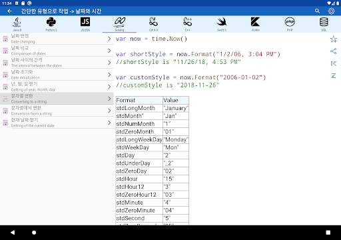
Task: Open settings with the gear icon
Action: point(331,11)
